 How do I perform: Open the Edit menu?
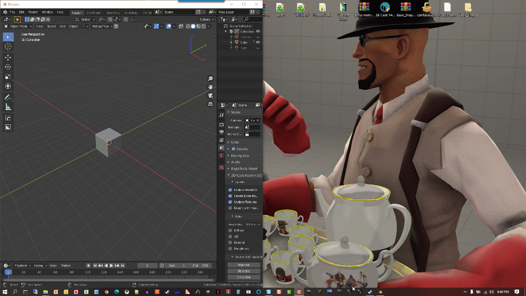(22, 12)
